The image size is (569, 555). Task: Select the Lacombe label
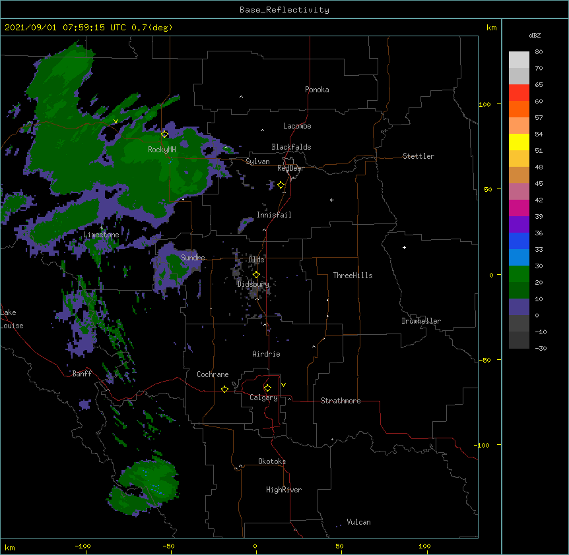pyautogui.click(x=297, y=126)
